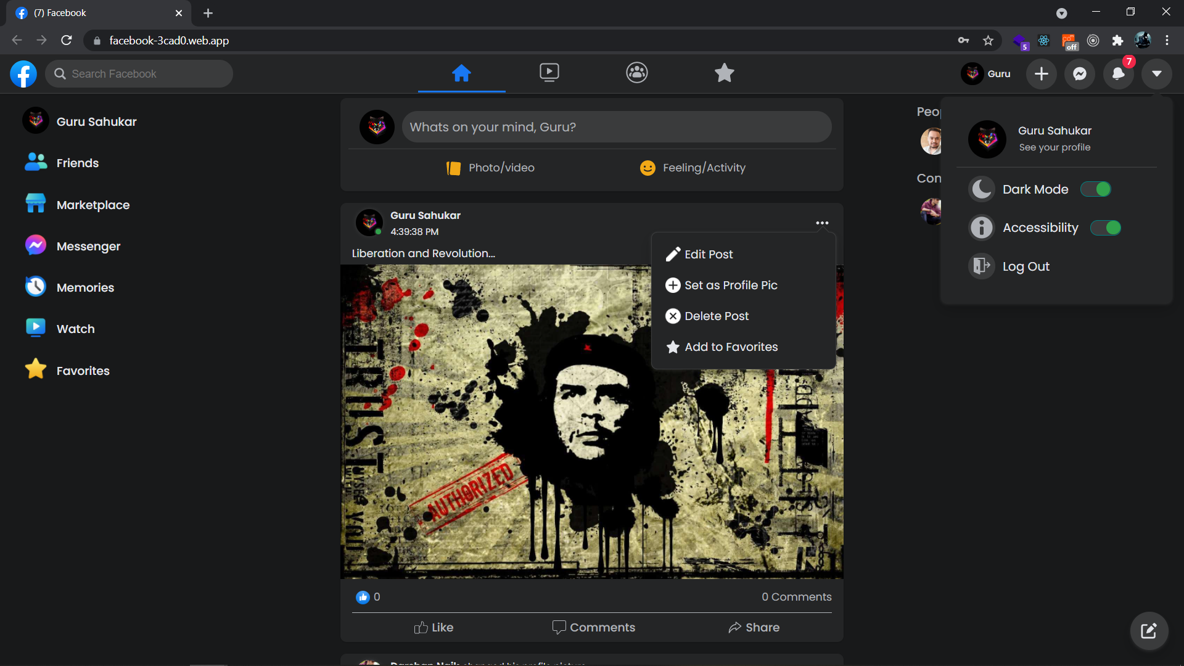Viewport: 1184px width, 666px height.
Task: Collapse the account dropdown arrow
Action: tap(1156, 74)
